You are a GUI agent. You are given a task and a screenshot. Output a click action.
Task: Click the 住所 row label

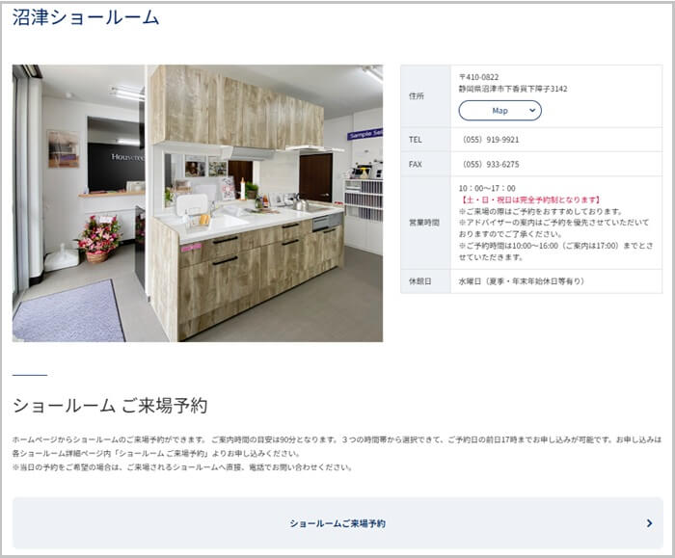pos(416,96)
